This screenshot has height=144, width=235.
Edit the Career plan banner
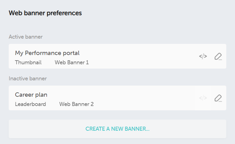(218, 98)
